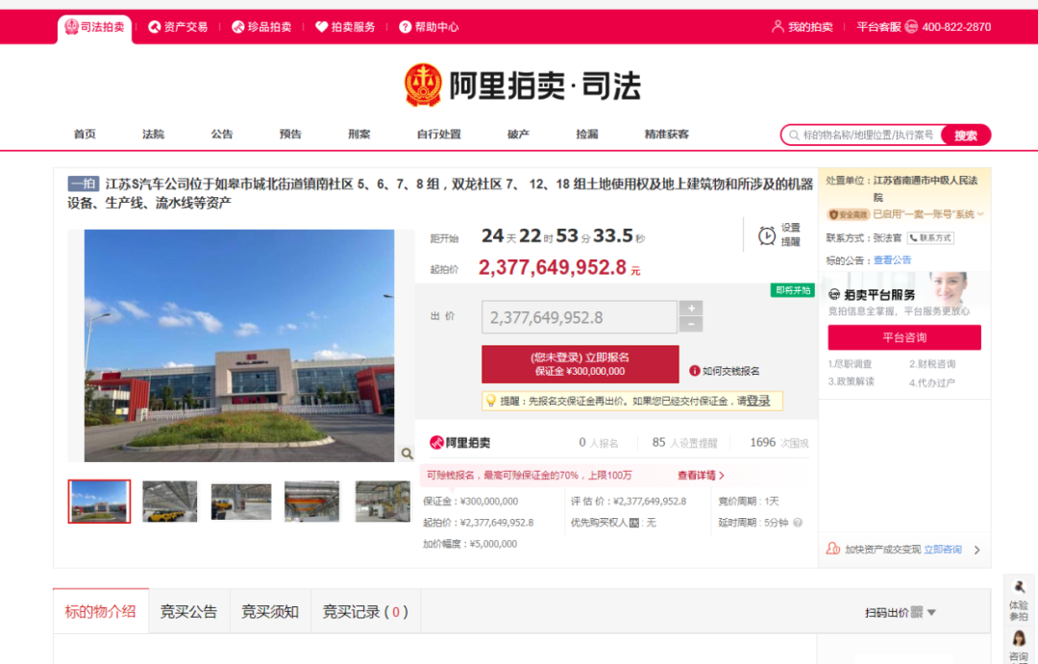Screen dimensions: 1038x664
Task: Go to 自行处置 navigation item
Action: click(439, 135)
